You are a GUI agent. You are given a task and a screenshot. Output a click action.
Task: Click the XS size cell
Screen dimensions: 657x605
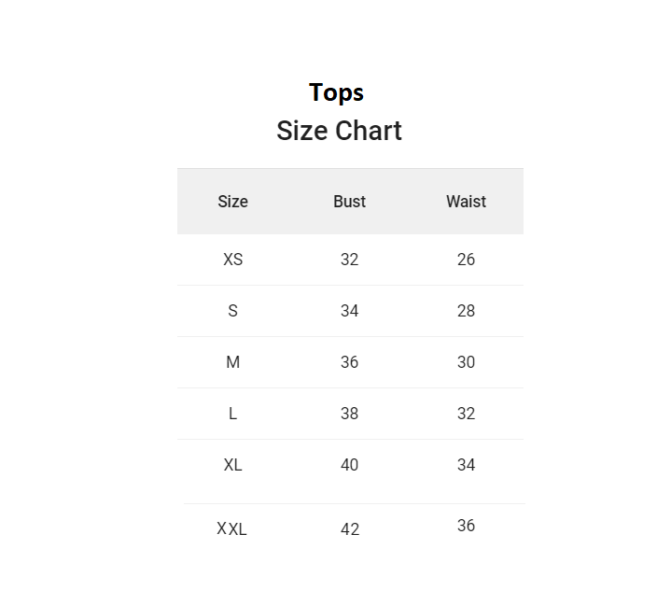tap(233, 260)
